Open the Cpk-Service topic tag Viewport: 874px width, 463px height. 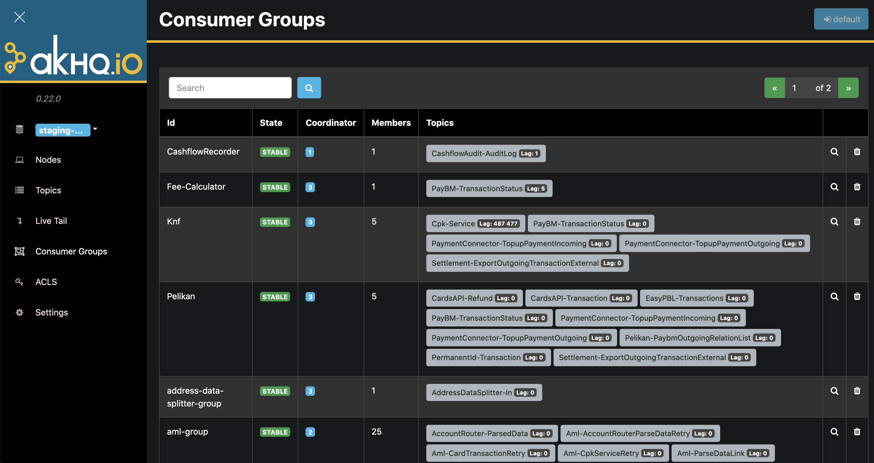[x=453, y=224]
